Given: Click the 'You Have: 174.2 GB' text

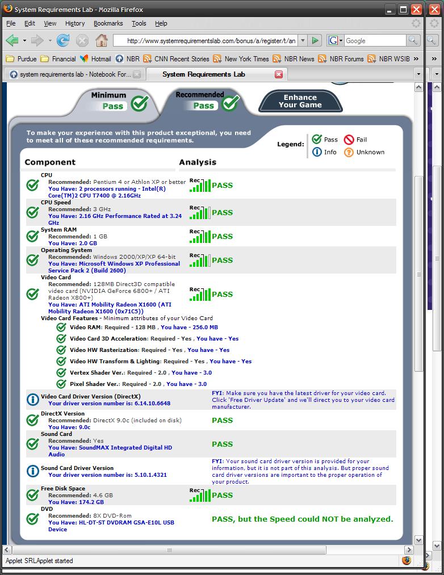Looking at the screenshot, I should pos(76,502).
